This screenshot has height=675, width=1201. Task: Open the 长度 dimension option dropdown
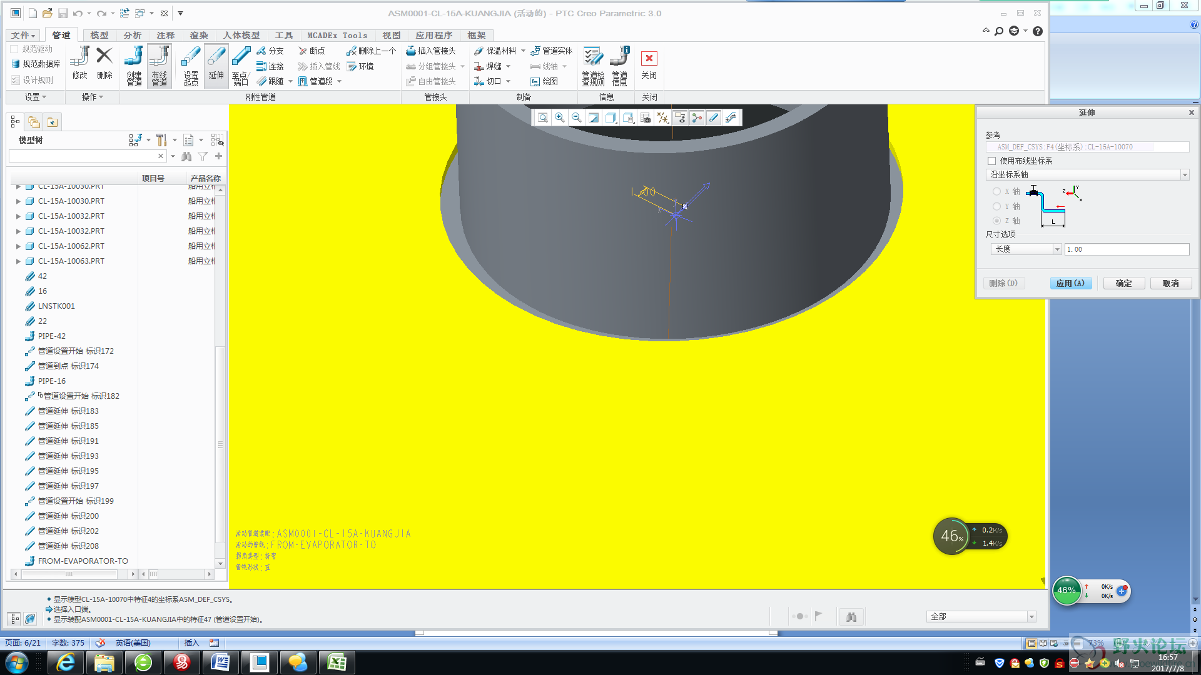[x=1057, y=249]
